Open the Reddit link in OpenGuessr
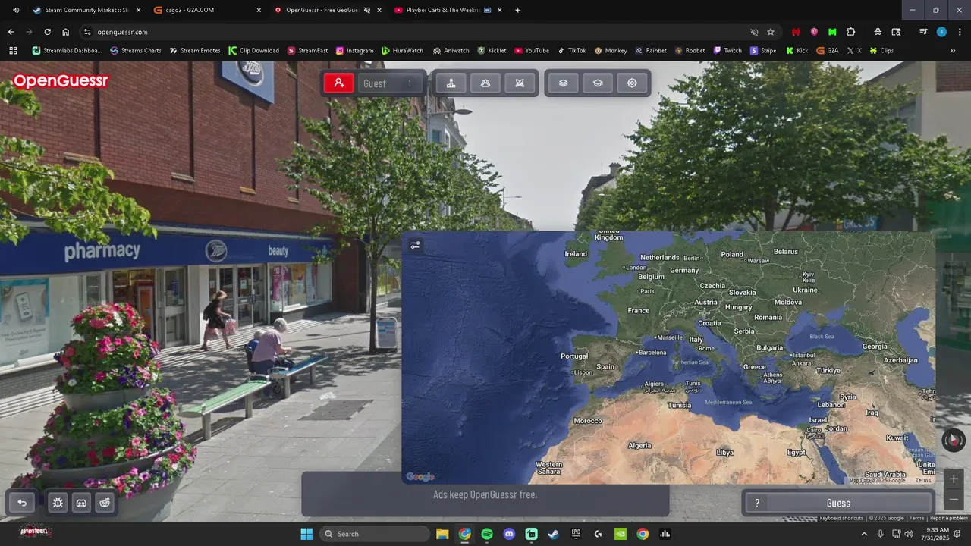Viewport: 971px width, 546px height. tap(105, 502)
